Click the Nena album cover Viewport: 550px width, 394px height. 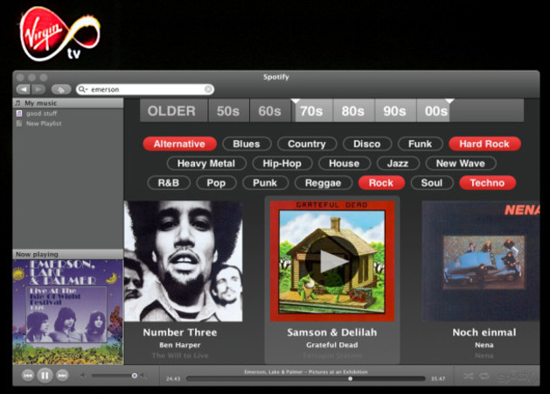pyautogui.click(x=481, y=261)
